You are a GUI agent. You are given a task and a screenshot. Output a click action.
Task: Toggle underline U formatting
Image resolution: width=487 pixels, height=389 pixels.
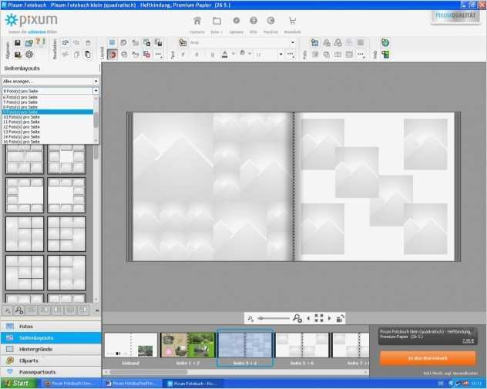(213, 55)
